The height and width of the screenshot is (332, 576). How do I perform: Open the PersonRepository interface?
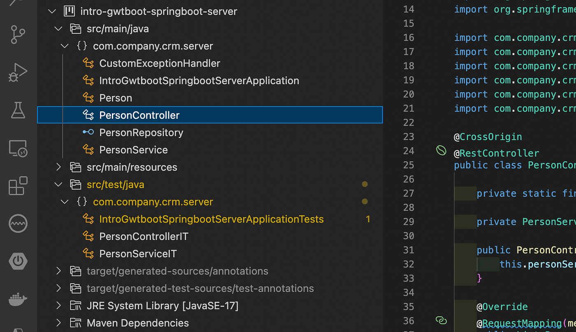141,132
